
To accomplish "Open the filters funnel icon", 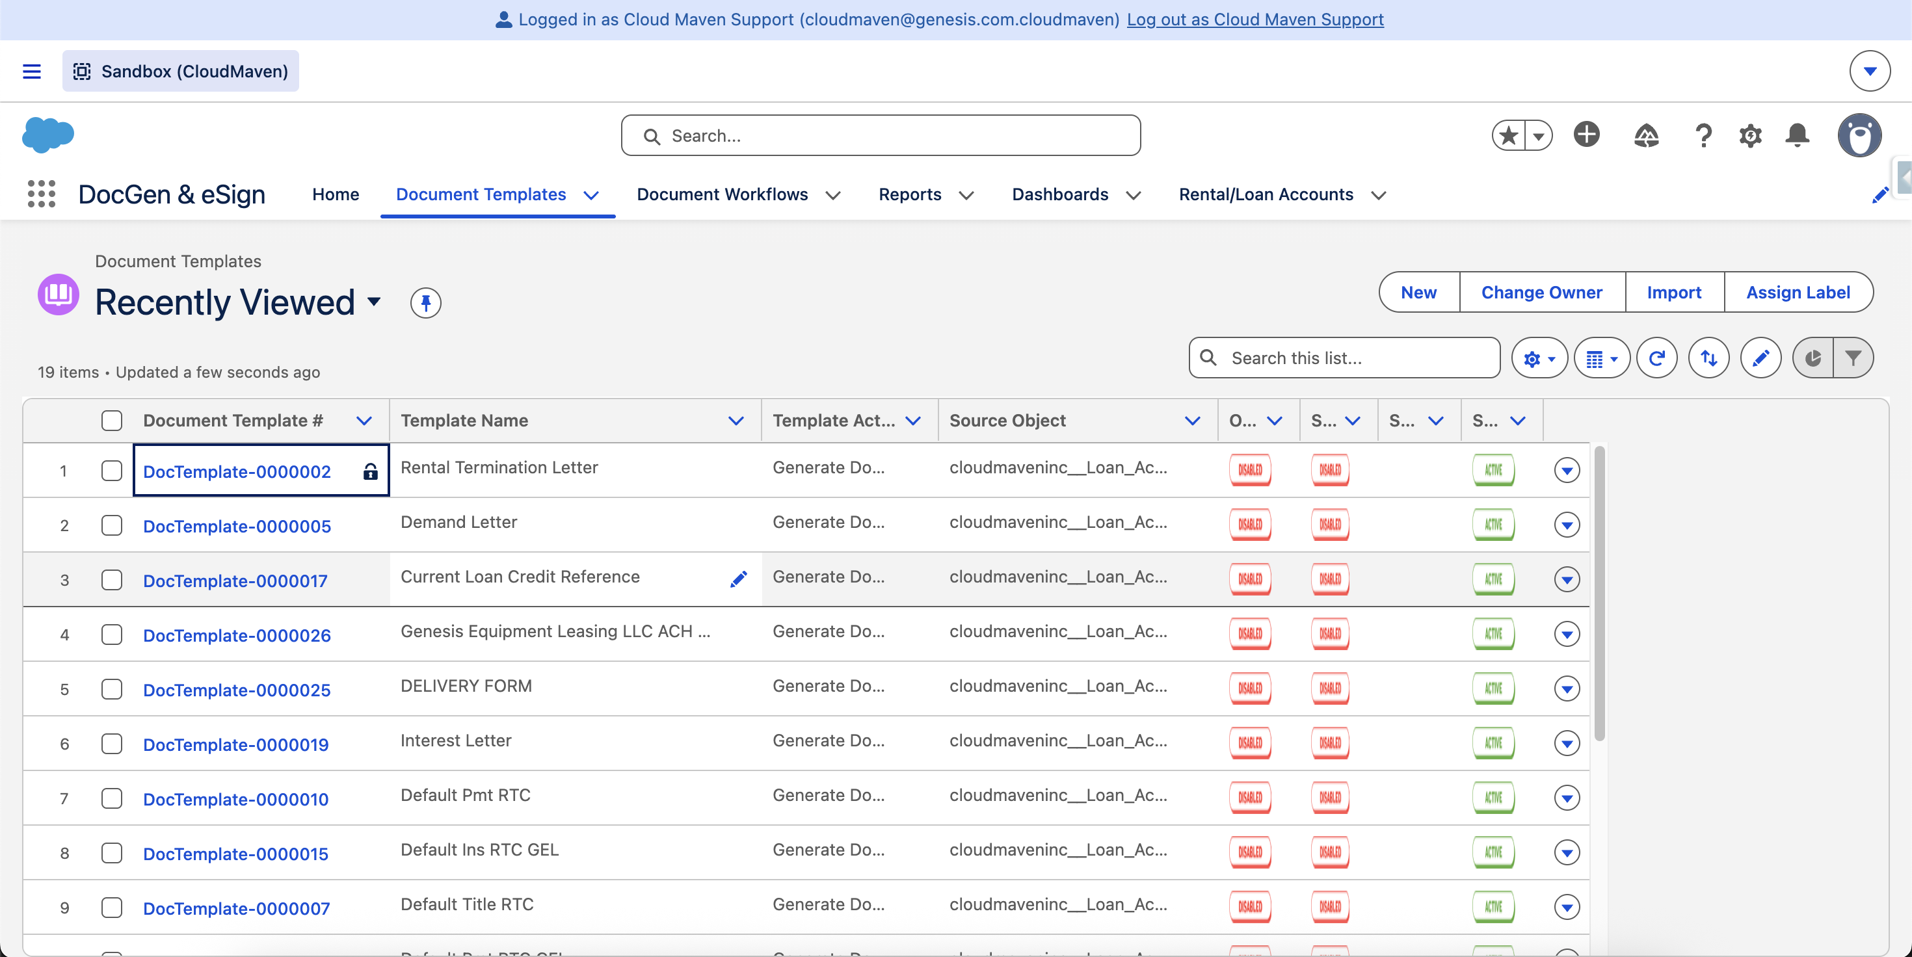I will [1853, 358].
